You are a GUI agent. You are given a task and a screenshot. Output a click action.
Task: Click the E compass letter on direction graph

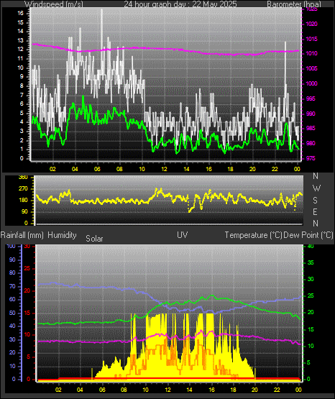coord(315,212)
